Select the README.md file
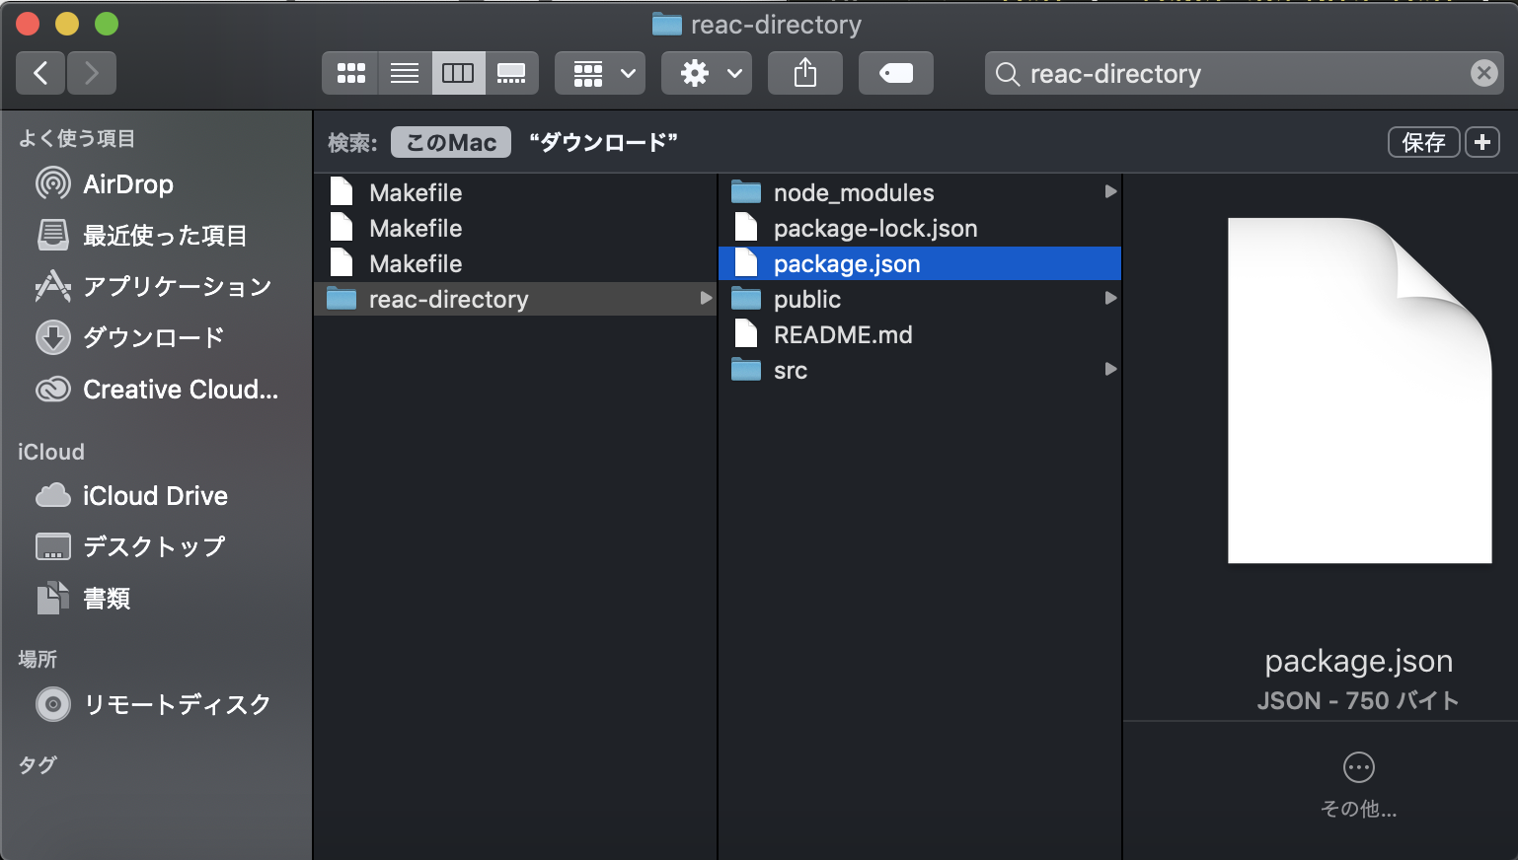1518x860 pixels. pos(843,335)
